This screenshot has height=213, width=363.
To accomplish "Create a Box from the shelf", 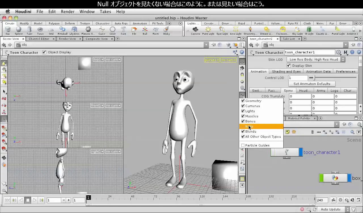I will tap(8, 31).
